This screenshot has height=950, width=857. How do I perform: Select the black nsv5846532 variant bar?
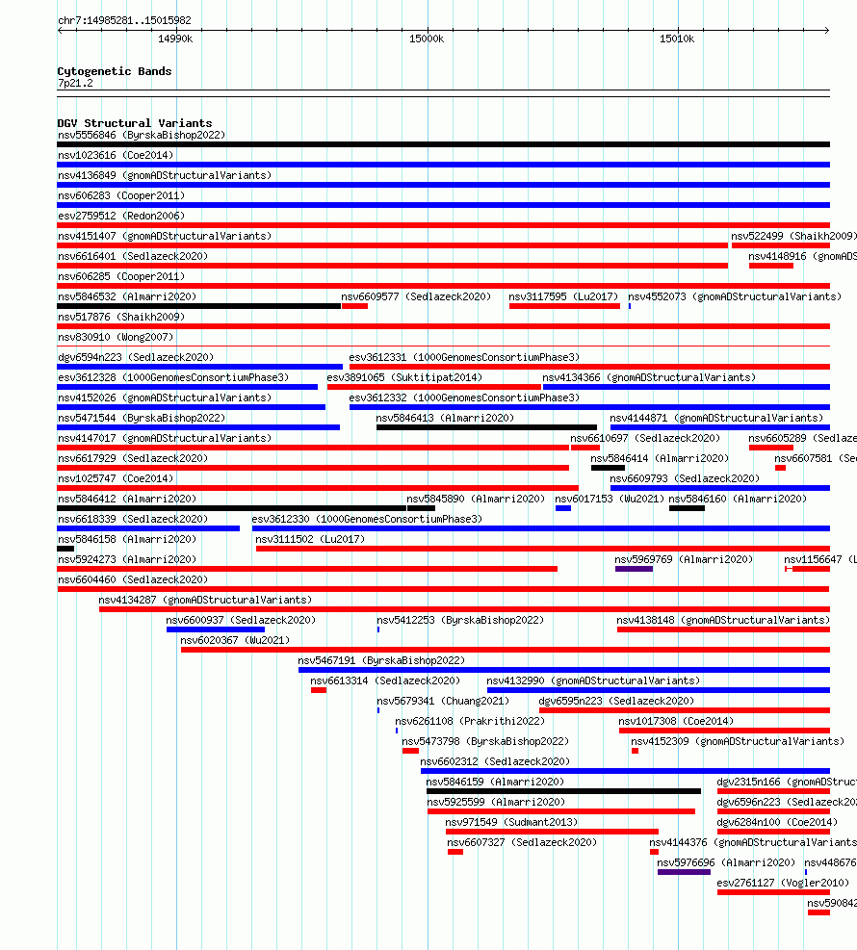pyautogui.click(x=198, y=306)
